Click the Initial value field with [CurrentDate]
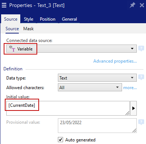Image resolution: width=146 pixels, height=144 pixels. pyautogui.click(x=68, y=108)
